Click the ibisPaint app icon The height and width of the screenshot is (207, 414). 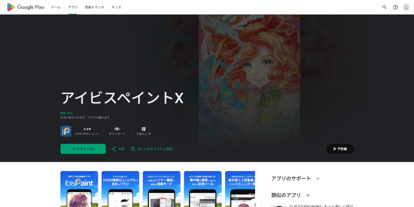point(66,131)
